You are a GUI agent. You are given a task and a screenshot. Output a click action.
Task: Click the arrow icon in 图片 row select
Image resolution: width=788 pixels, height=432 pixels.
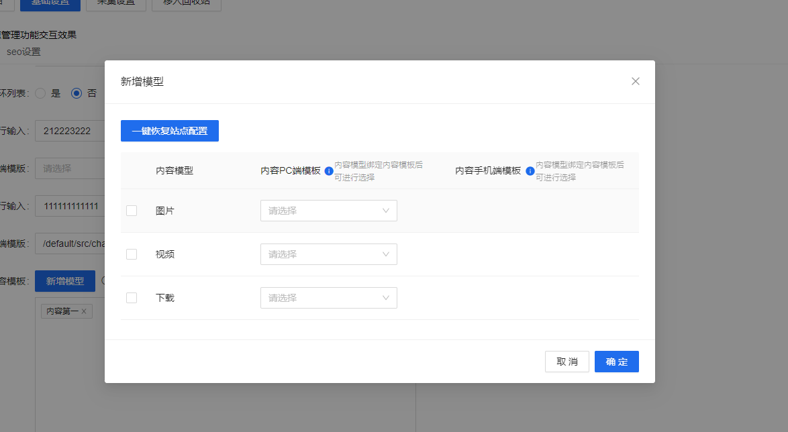pos(386,211)
